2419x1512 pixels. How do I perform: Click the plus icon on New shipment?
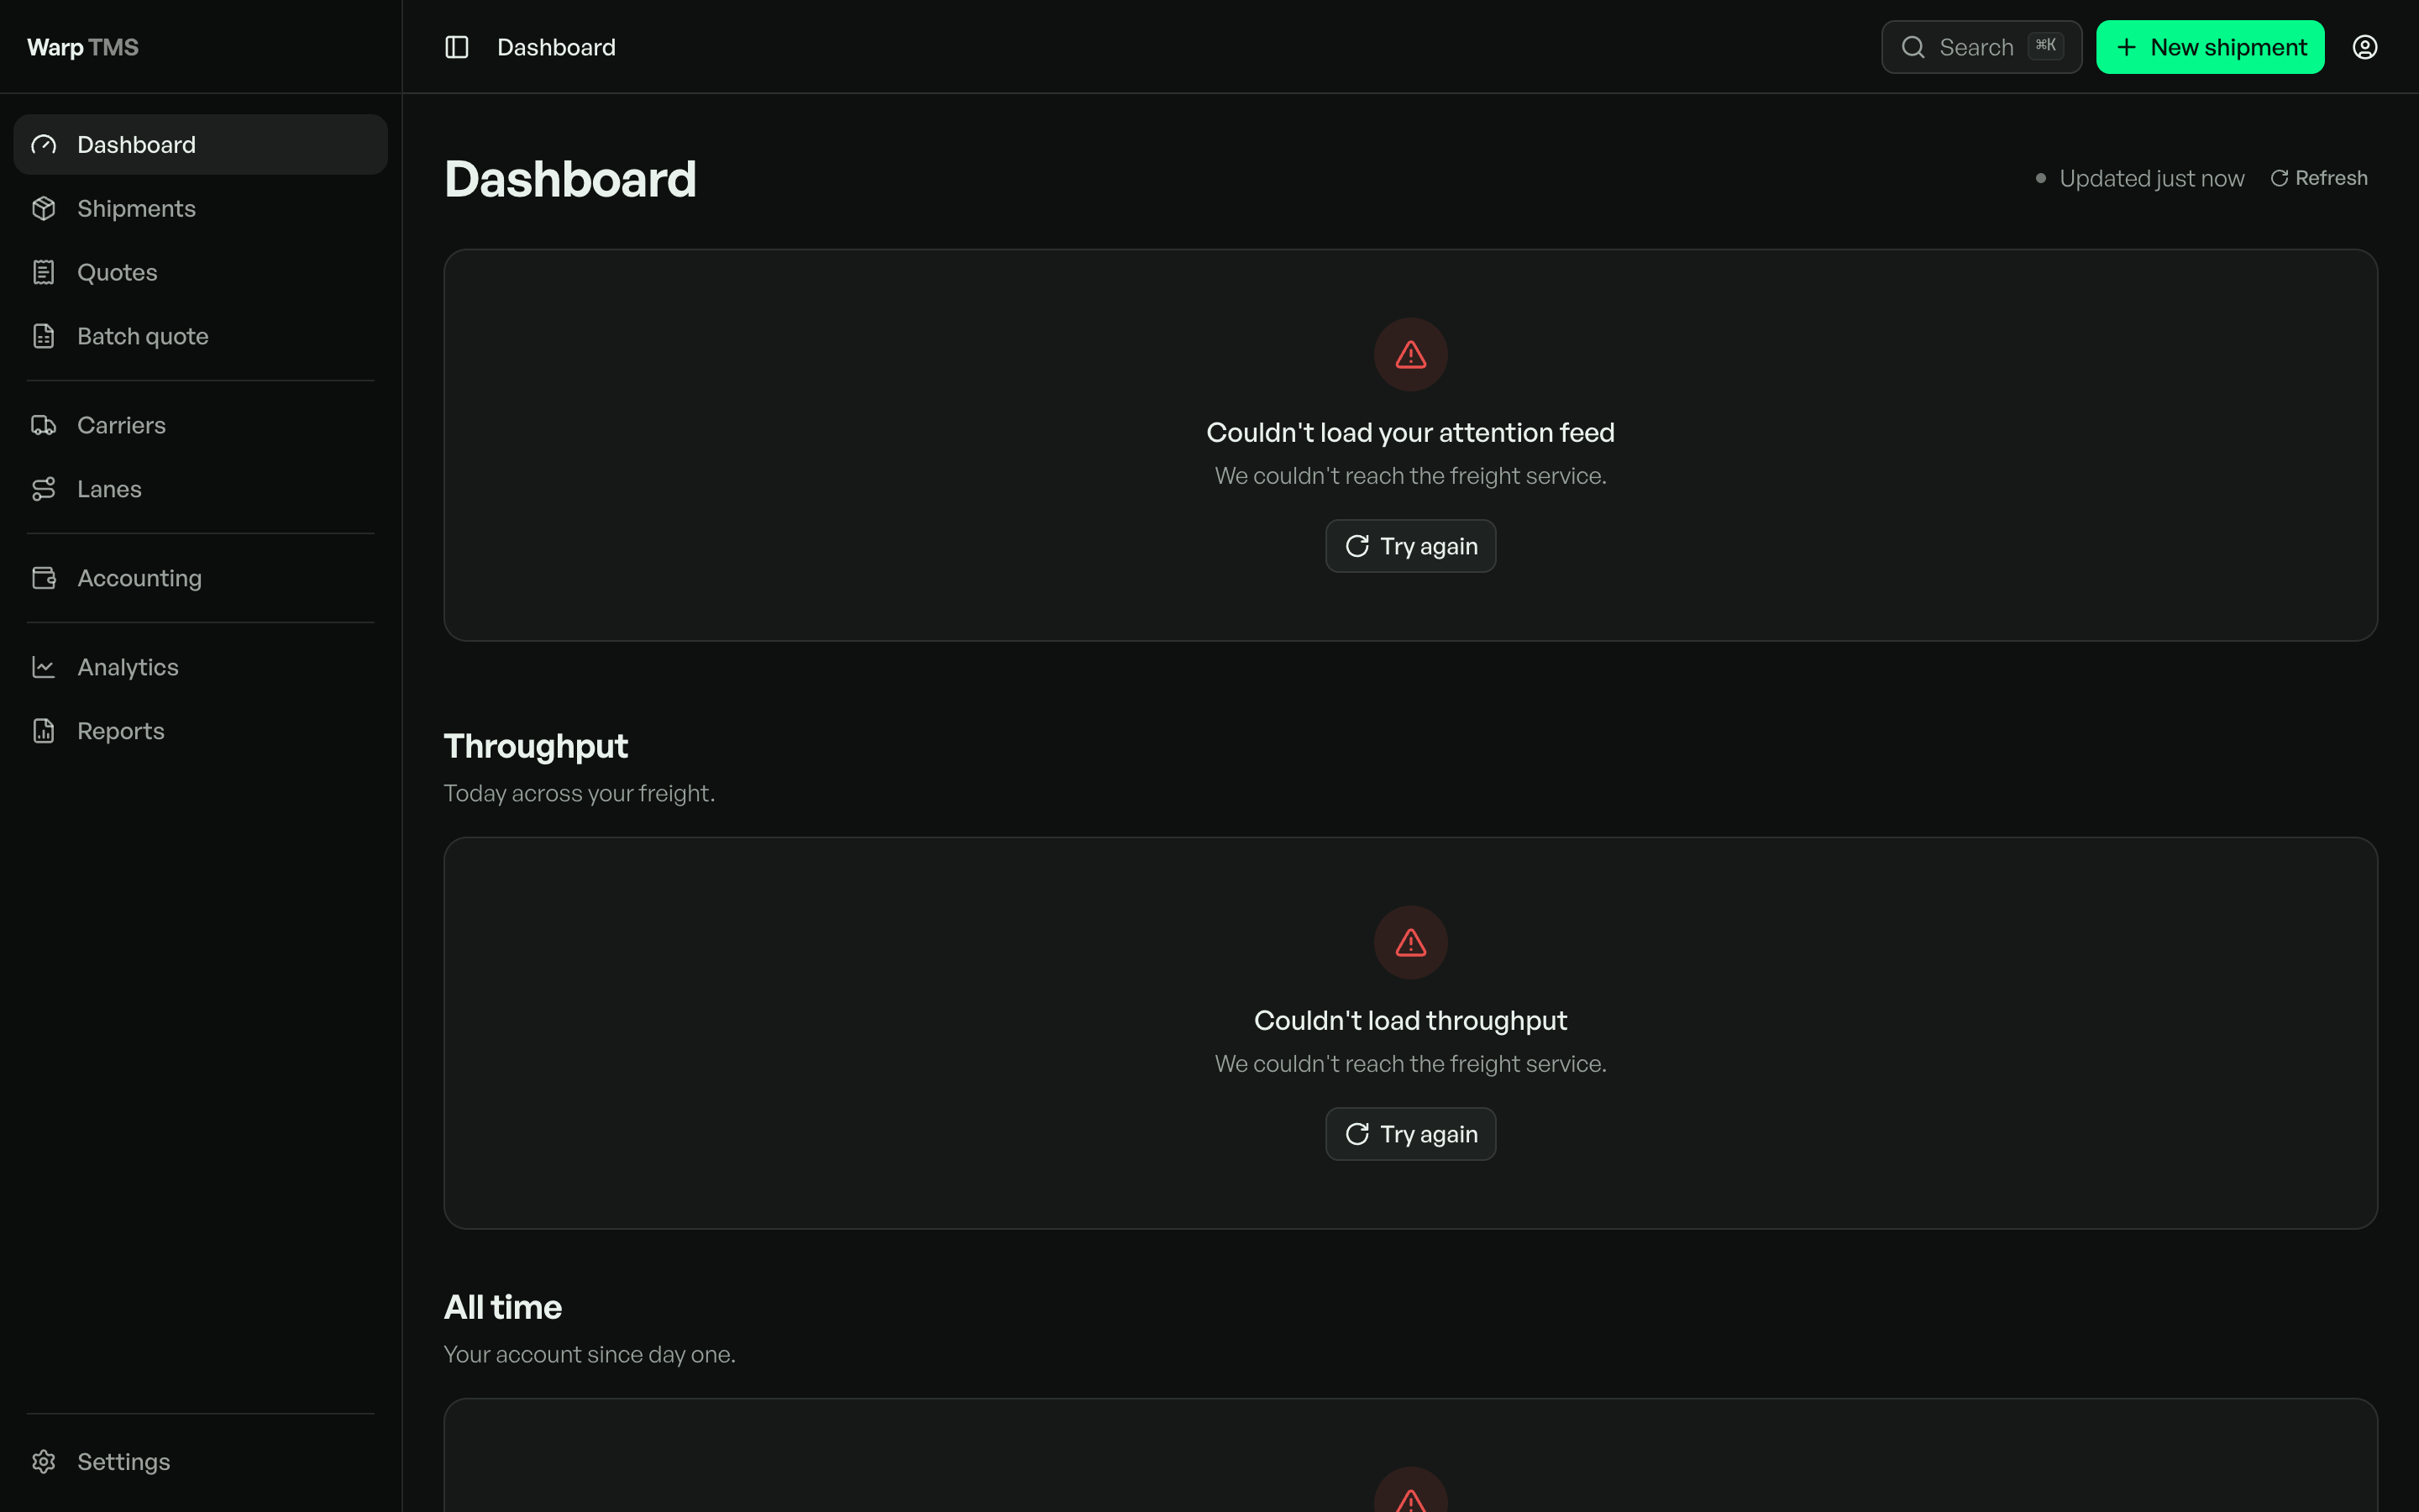click(x=2127, y=47)
